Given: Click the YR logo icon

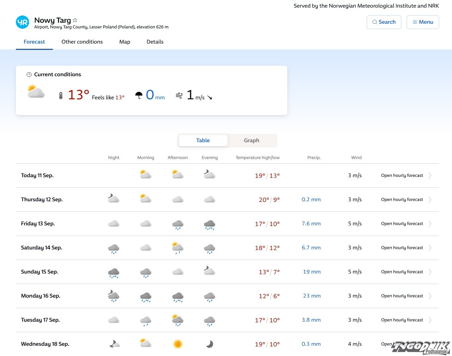Looking at the screenshot, I should tap(22, 22).
